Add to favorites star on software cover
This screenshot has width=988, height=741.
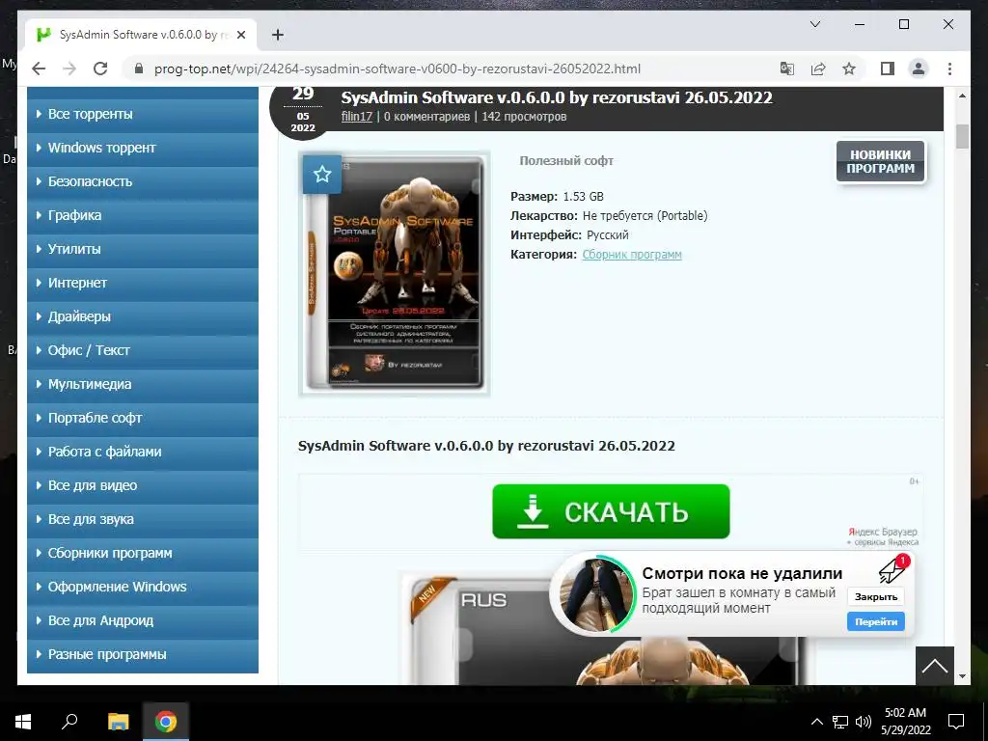pos(322,174)
